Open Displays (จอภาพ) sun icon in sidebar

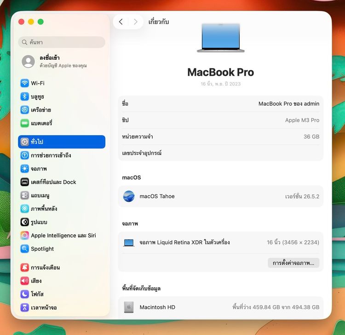coord(25,169)
